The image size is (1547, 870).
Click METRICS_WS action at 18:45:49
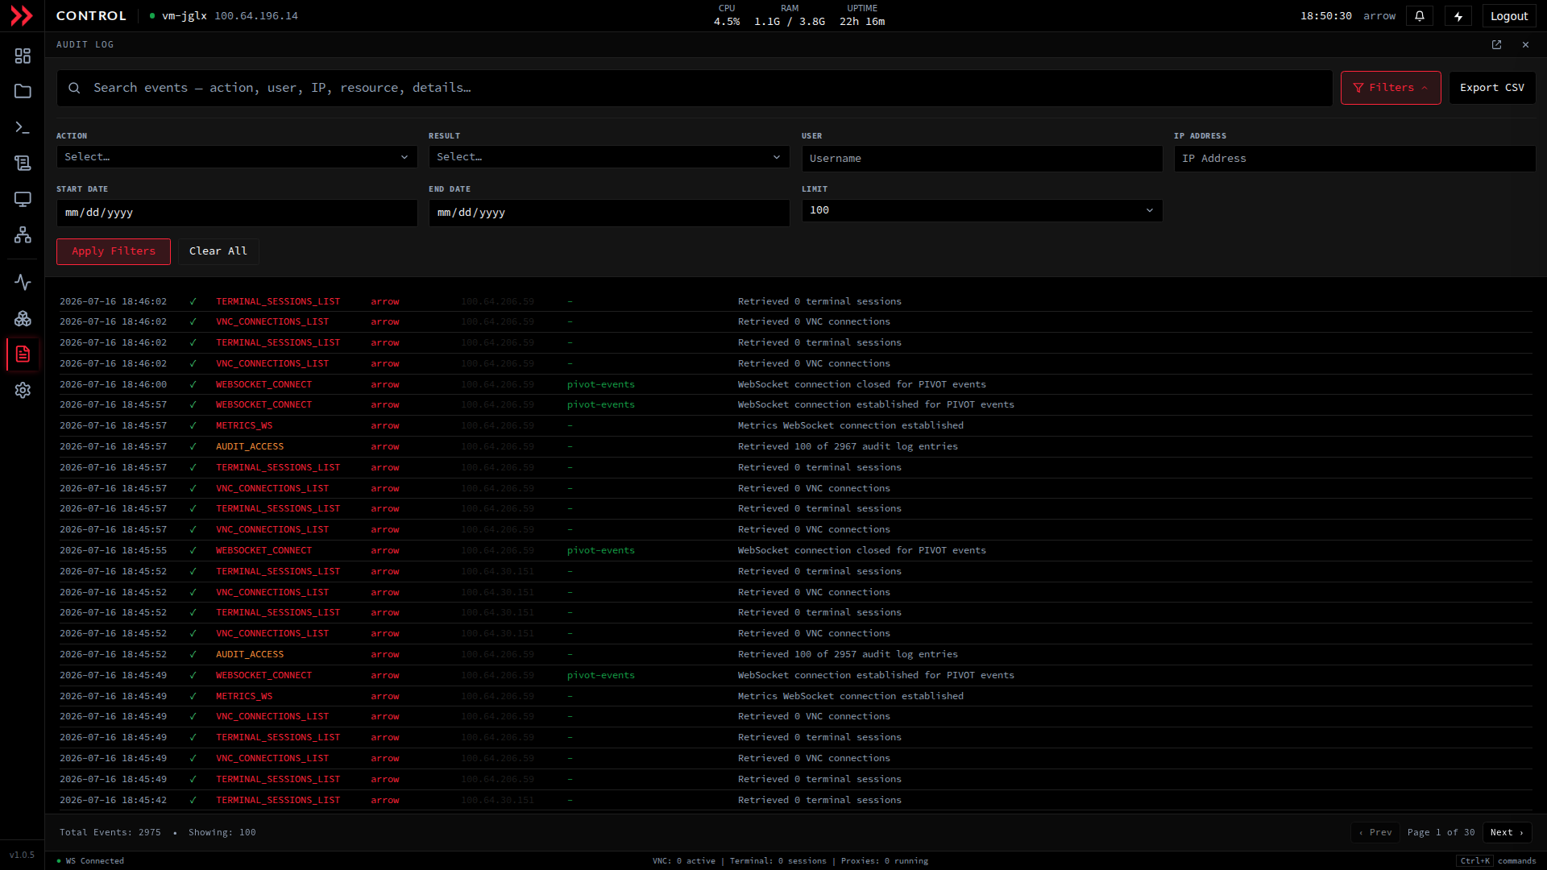click(244, 696)
